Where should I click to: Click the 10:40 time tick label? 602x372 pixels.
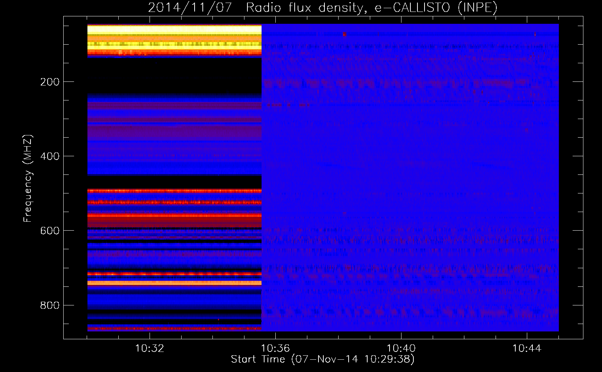[x=401, y=348]
